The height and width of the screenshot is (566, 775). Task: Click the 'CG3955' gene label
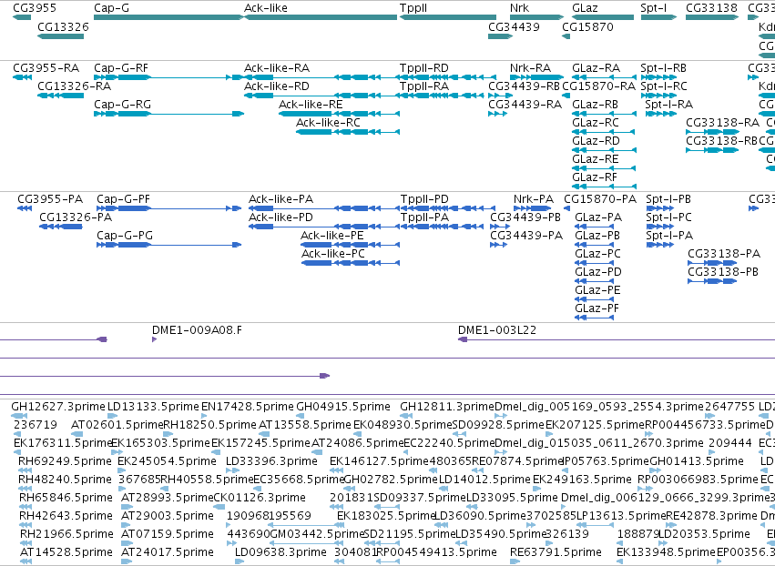pos(35,8)
